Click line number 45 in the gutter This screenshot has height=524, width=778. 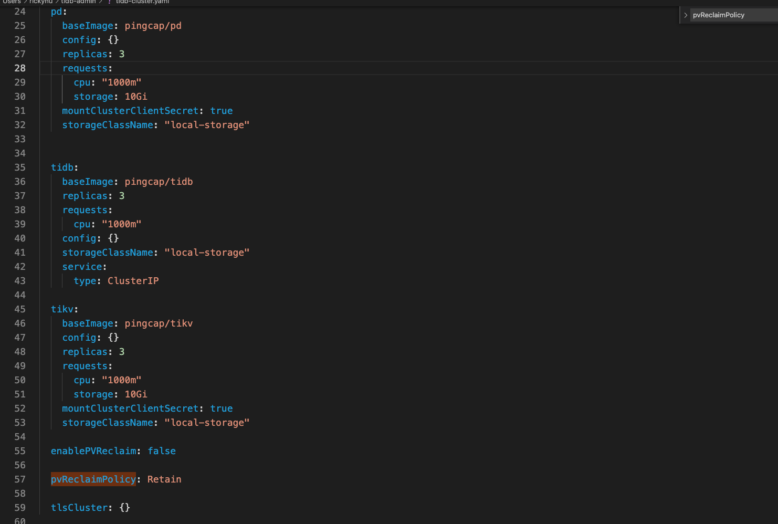coord(20,309)
